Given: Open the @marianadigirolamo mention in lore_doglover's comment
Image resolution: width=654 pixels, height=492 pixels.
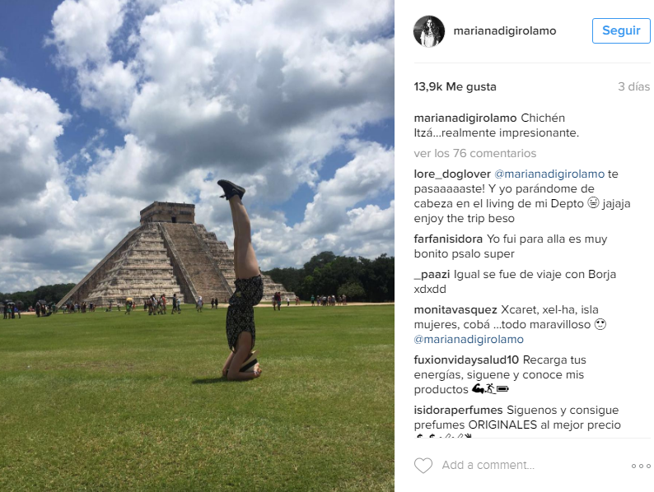Looking at the screenshot, I should [549, 174].
